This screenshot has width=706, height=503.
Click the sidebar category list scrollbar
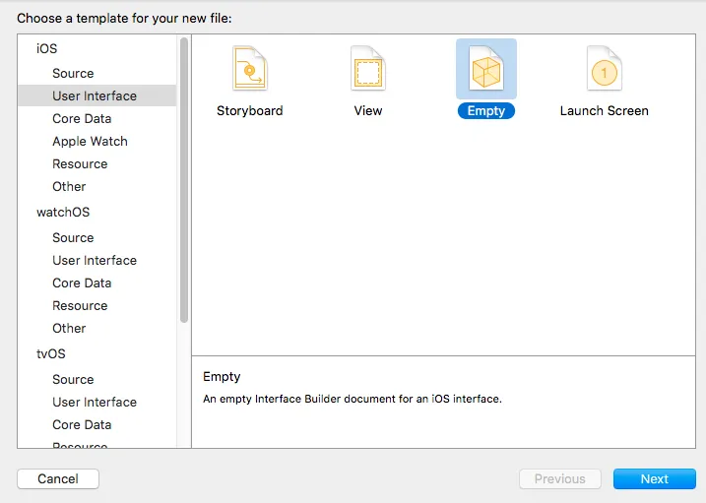tap(183, 177)
